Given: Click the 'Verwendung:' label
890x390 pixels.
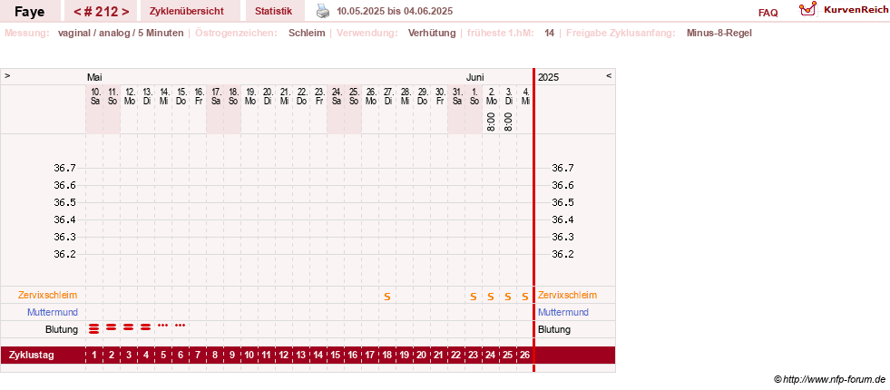Looking at the screenshot, I should coord(367,33).
